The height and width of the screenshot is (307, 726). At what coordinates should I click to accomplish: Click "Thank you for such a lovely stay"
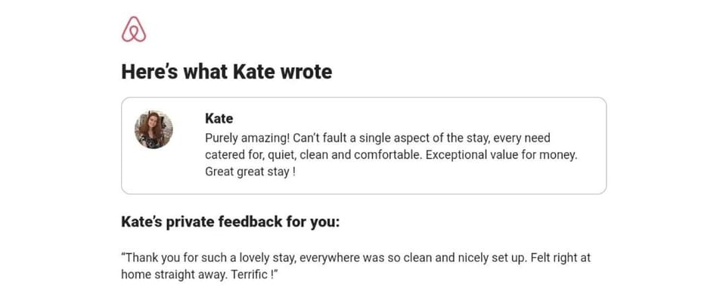(x=206, y=258)
